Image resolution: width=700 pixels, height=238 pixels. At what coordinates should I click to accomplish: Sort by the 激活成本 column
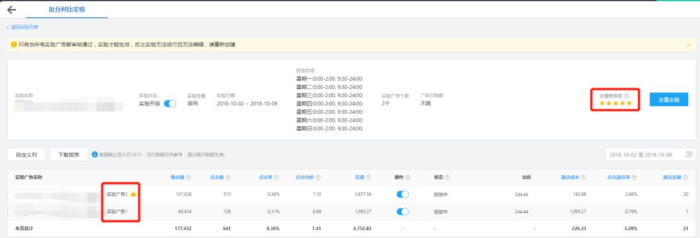570,177
